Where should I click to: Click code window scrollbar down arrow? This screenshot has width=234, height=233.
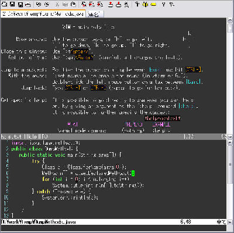(x=230, y=222)
